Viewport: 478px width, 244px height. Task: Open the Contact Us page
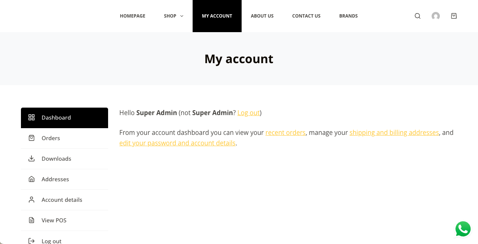[306, 16]
